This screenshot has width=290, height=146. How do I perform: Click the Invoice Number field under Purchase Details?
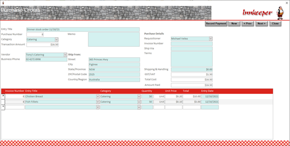click(192, 44)
